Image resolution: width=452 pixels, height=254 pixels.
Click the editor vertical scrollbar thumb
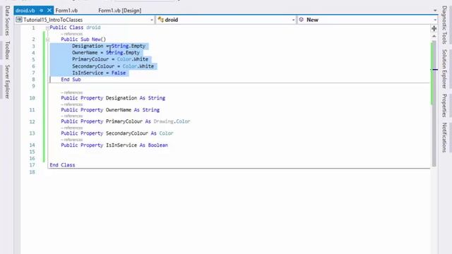click(x=434, y=104)
